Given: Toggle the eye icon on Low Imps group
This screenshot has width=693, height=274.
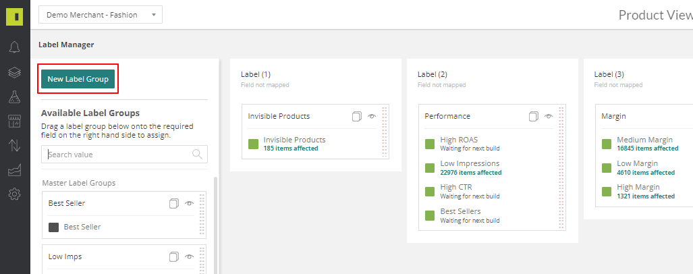Looking at the screenshot, I should [190, 256].
